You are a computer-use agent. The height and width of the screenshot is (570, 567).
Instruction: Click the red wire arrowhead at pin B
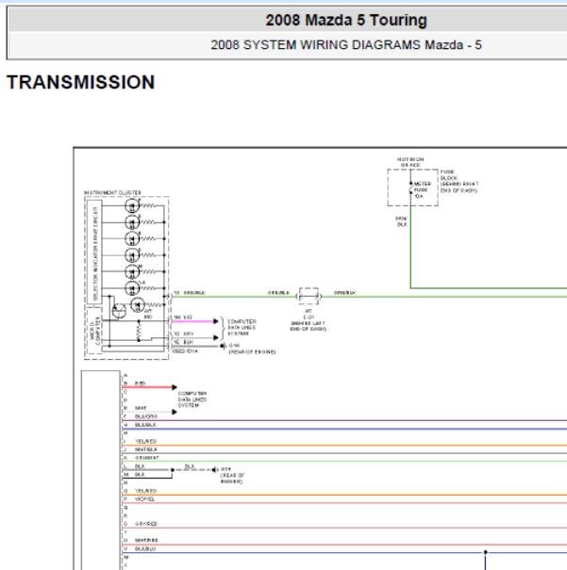pos(175,387)
